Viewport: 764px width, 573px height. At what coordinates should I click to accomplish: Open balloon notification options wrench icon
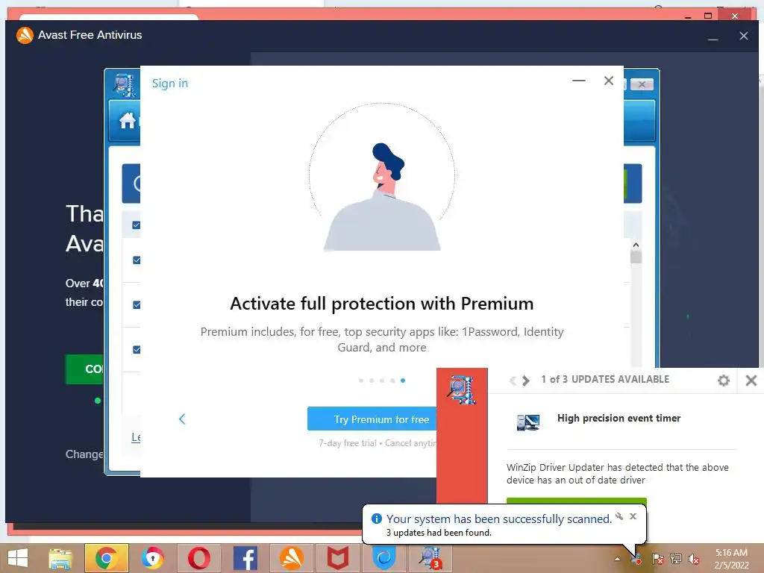619,516
